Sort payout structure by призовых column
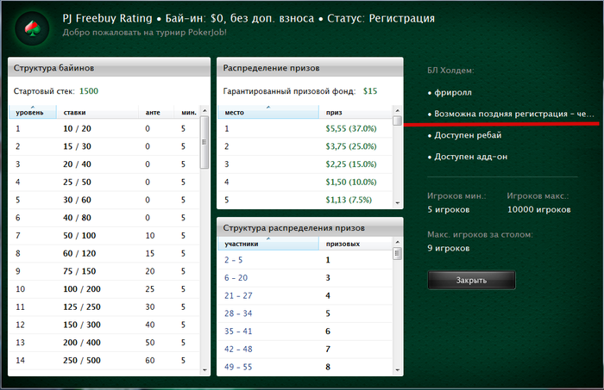The width and height of the screenshot is (604, 390). tap(355, 244)
